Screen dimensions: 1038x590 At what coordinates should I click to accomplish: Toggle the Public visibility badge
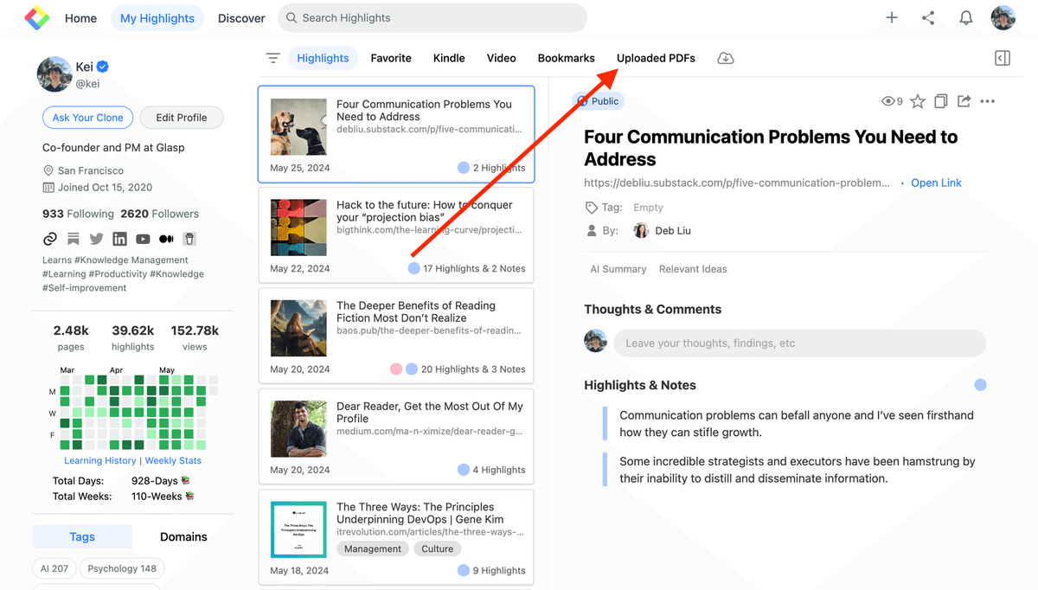click(x=599, y=101)
